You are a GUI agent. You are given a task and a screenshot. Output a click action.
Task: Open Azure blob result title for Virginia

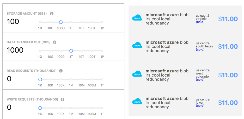point(167,19)
